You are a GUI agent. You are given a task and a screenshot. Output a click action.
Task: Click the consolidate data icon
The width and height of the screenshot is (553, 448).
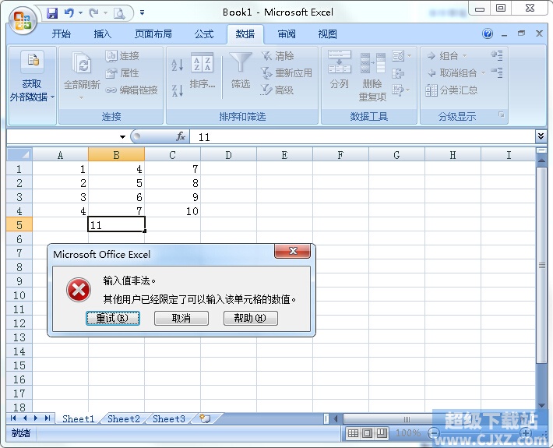pos(398,73)
